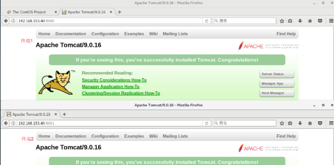Open hamburger menu in bottom Firefox window
Screen dimensions: 334x165
(x=331, y=123)
